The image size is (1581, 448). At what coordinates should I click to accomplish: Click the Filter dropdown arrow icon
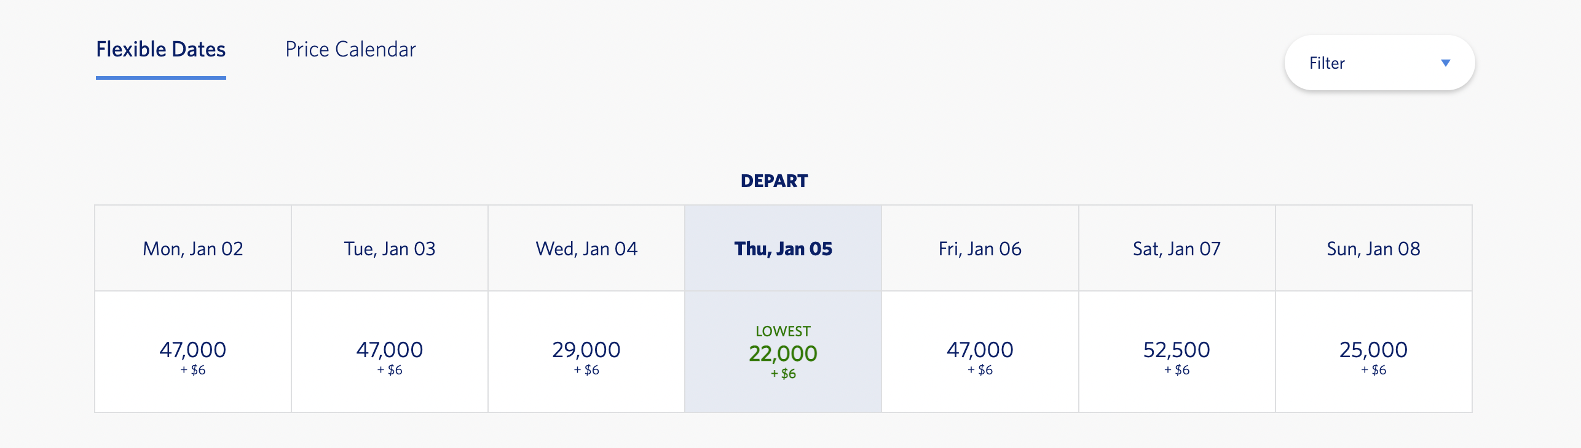(x=1446, y=63)
